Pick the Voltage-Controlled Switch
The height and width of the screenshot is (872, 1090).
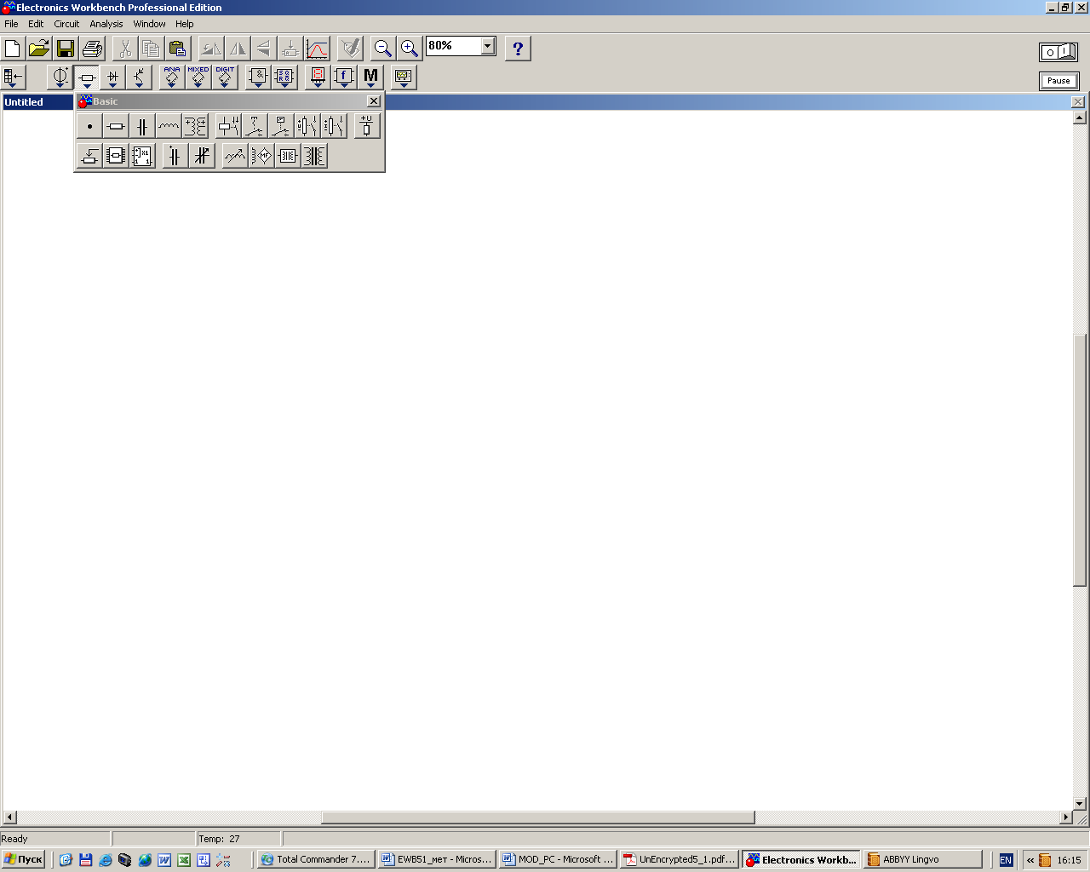coord(307,127)
